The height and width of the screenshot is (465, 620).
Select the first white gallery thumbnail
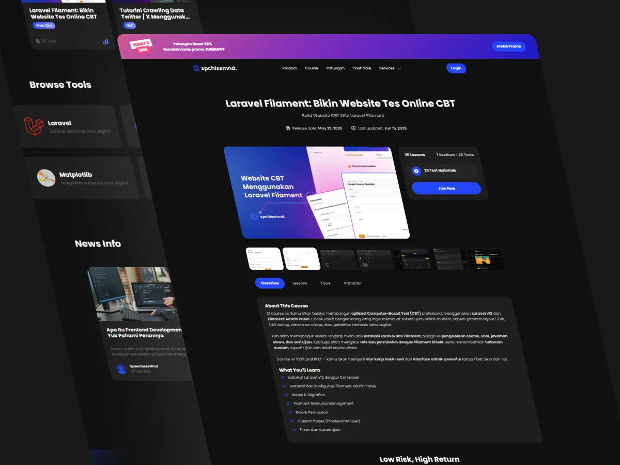click(265, 259)
